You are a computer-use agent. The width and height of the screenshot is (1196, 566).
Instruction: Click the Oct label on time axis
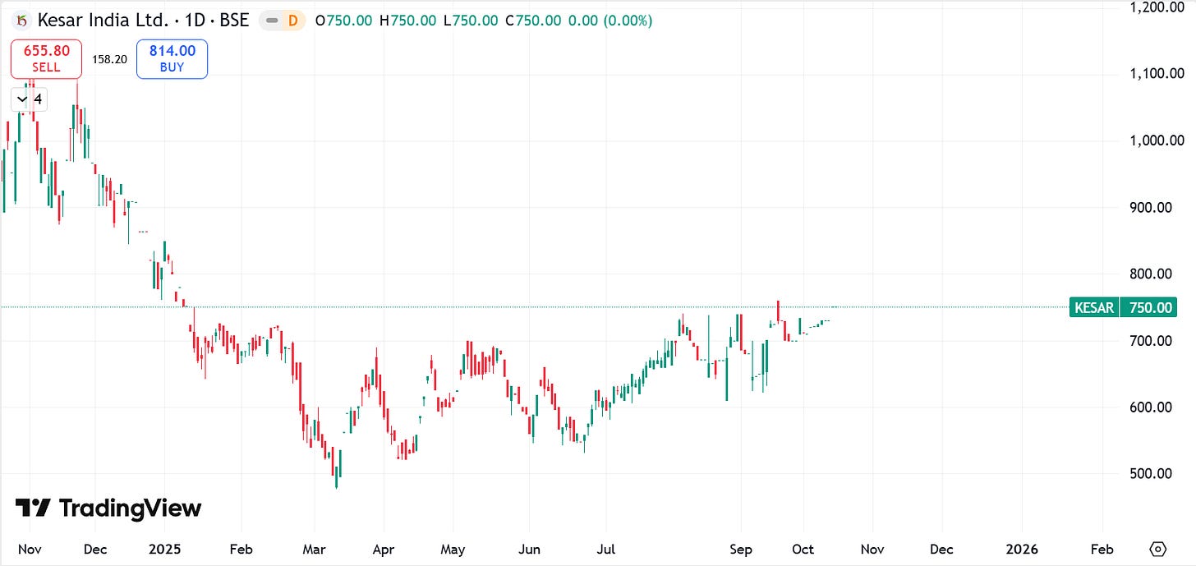803,549
